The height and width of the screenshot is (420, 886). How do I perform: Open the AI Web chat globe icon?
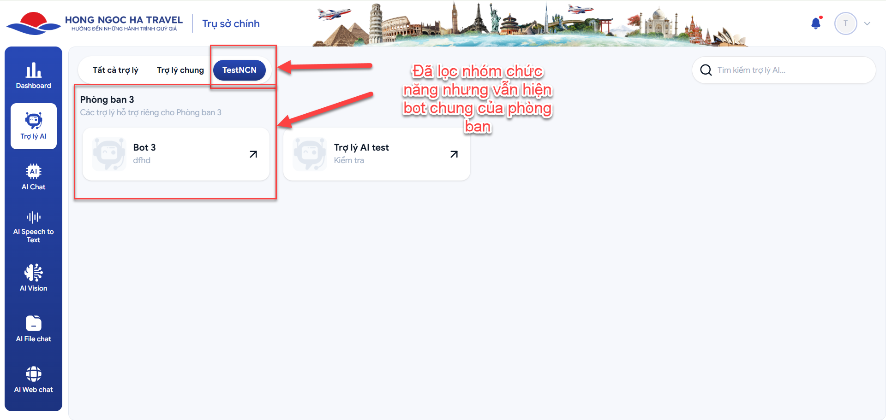point(33,374)
